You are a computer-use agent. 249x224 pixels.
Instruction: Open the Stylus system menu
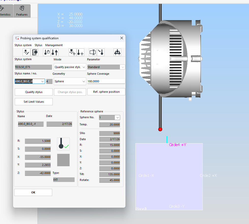23,45
